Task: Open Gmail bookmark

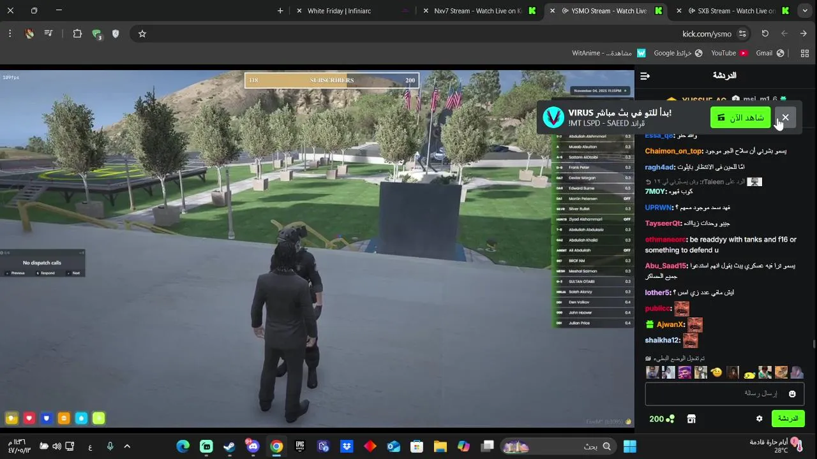Action: coord(770,54)
